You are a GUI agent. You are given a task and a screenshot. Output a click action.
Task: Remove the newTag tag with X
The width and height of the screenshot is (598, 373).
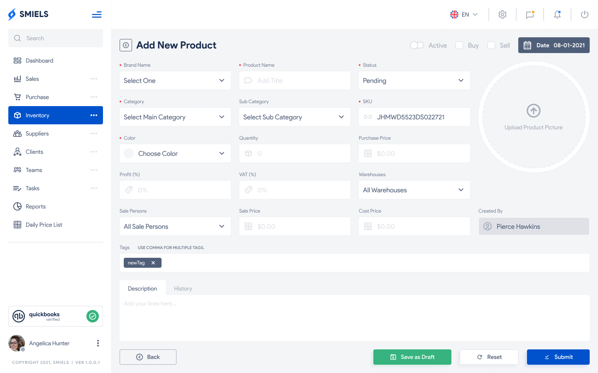tap(153, 263)
